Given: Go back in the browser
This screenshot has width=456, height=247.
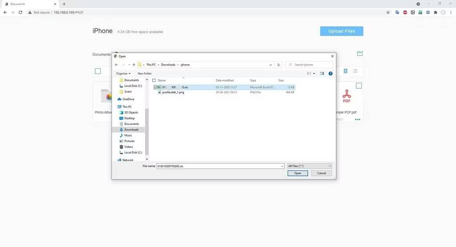Looking at the screenshot, I should [x=5, y=12].
